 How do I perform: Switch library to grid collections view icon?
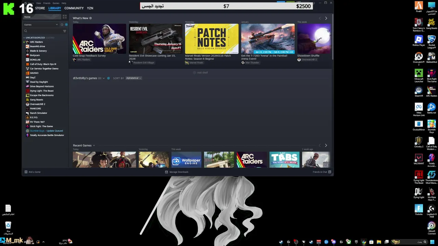tap(65, 17)
